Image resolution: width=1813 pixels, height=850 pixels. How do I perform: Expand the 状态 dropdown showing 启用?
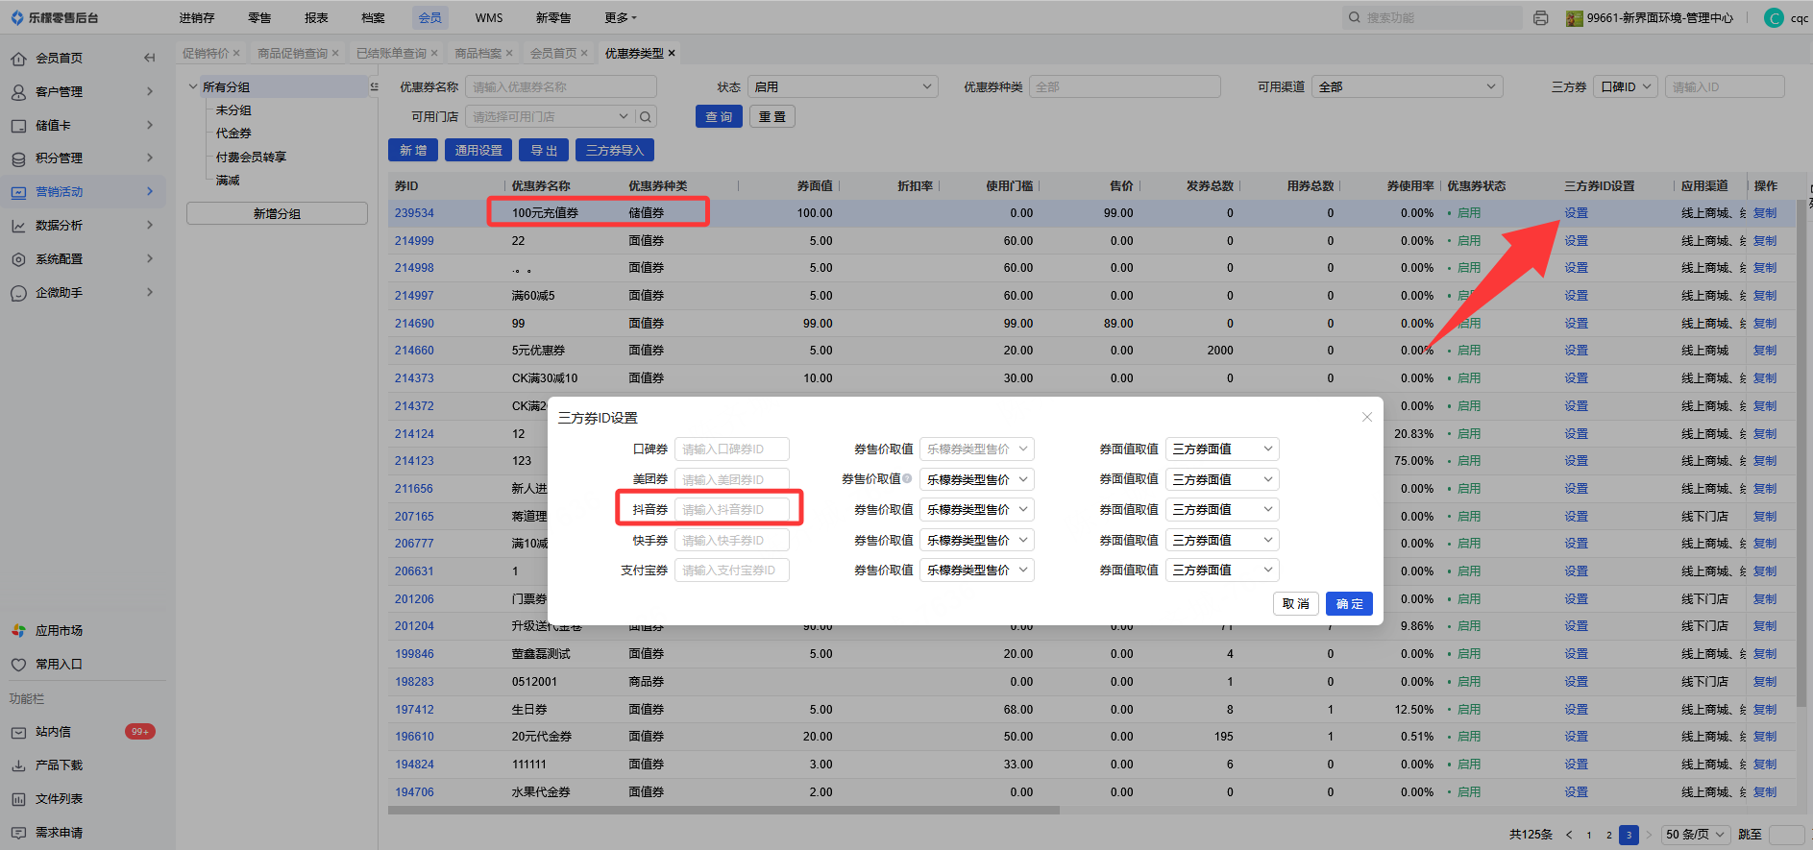[843, 87]
